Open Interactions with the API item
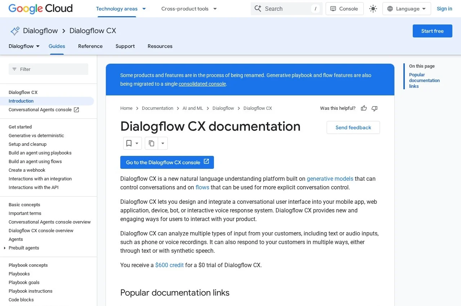This screenshot has height=306, width=461. [33, 188]
